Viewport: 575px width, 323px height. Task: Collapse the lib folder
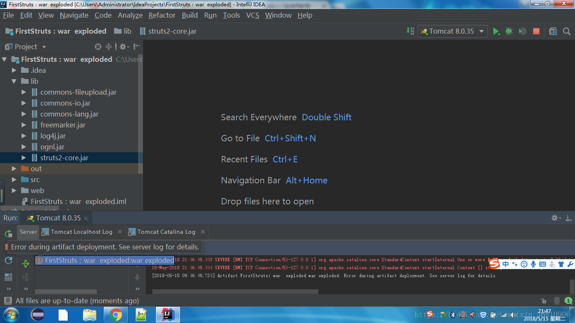14,81
